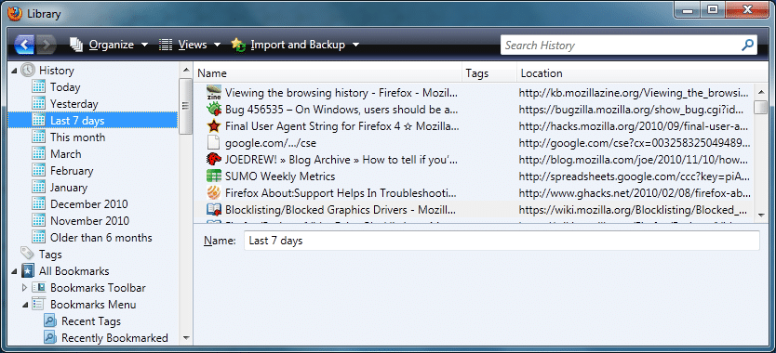Open the Views dropdown arrow

click(x=217, y=46)
